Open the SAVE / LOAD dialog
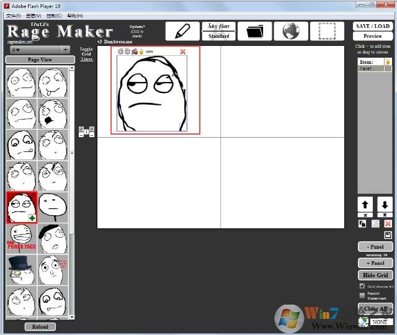 [x=373, y=26]
